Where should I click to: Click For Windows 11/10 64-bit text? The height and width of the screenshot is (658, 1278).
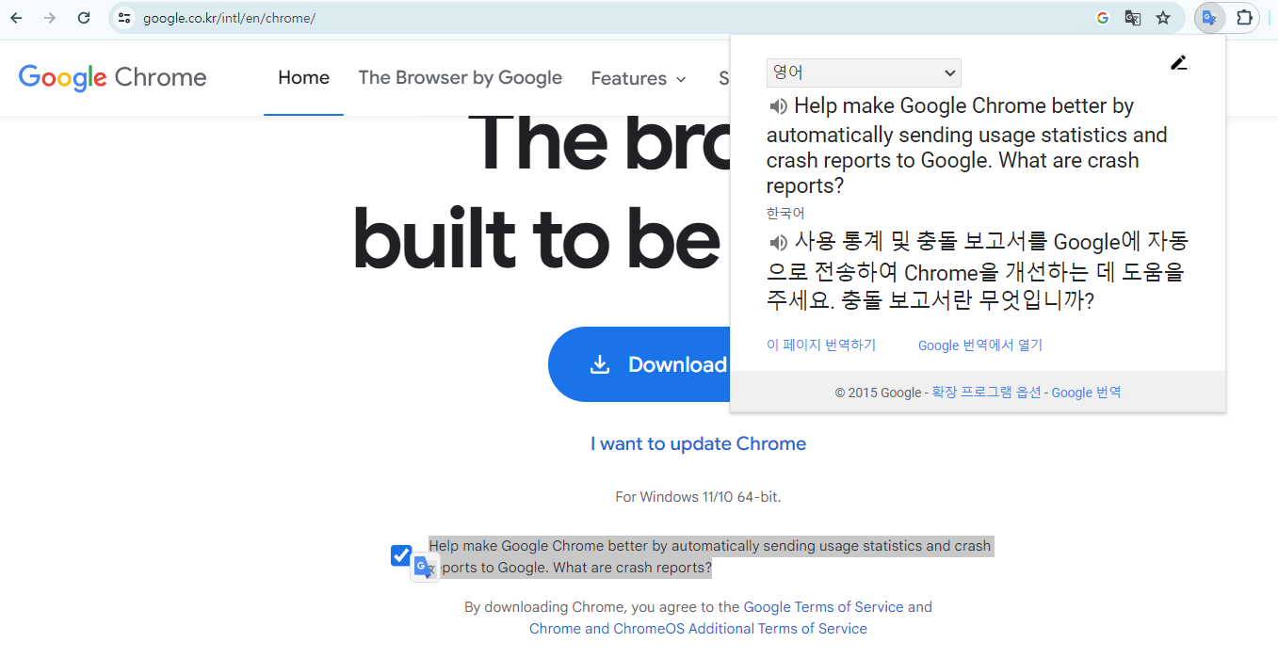698,496
